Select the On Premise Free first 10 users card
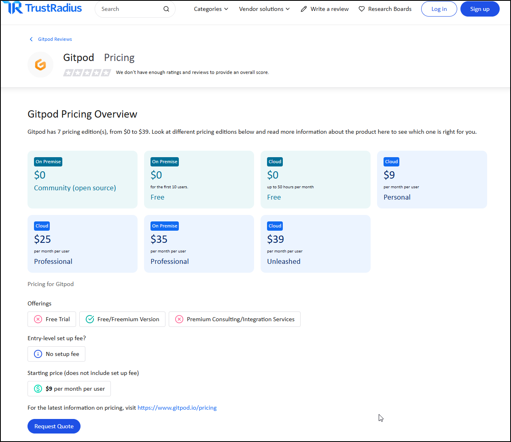511x442 pixels. pyautogui.click(x=199, y=180)
